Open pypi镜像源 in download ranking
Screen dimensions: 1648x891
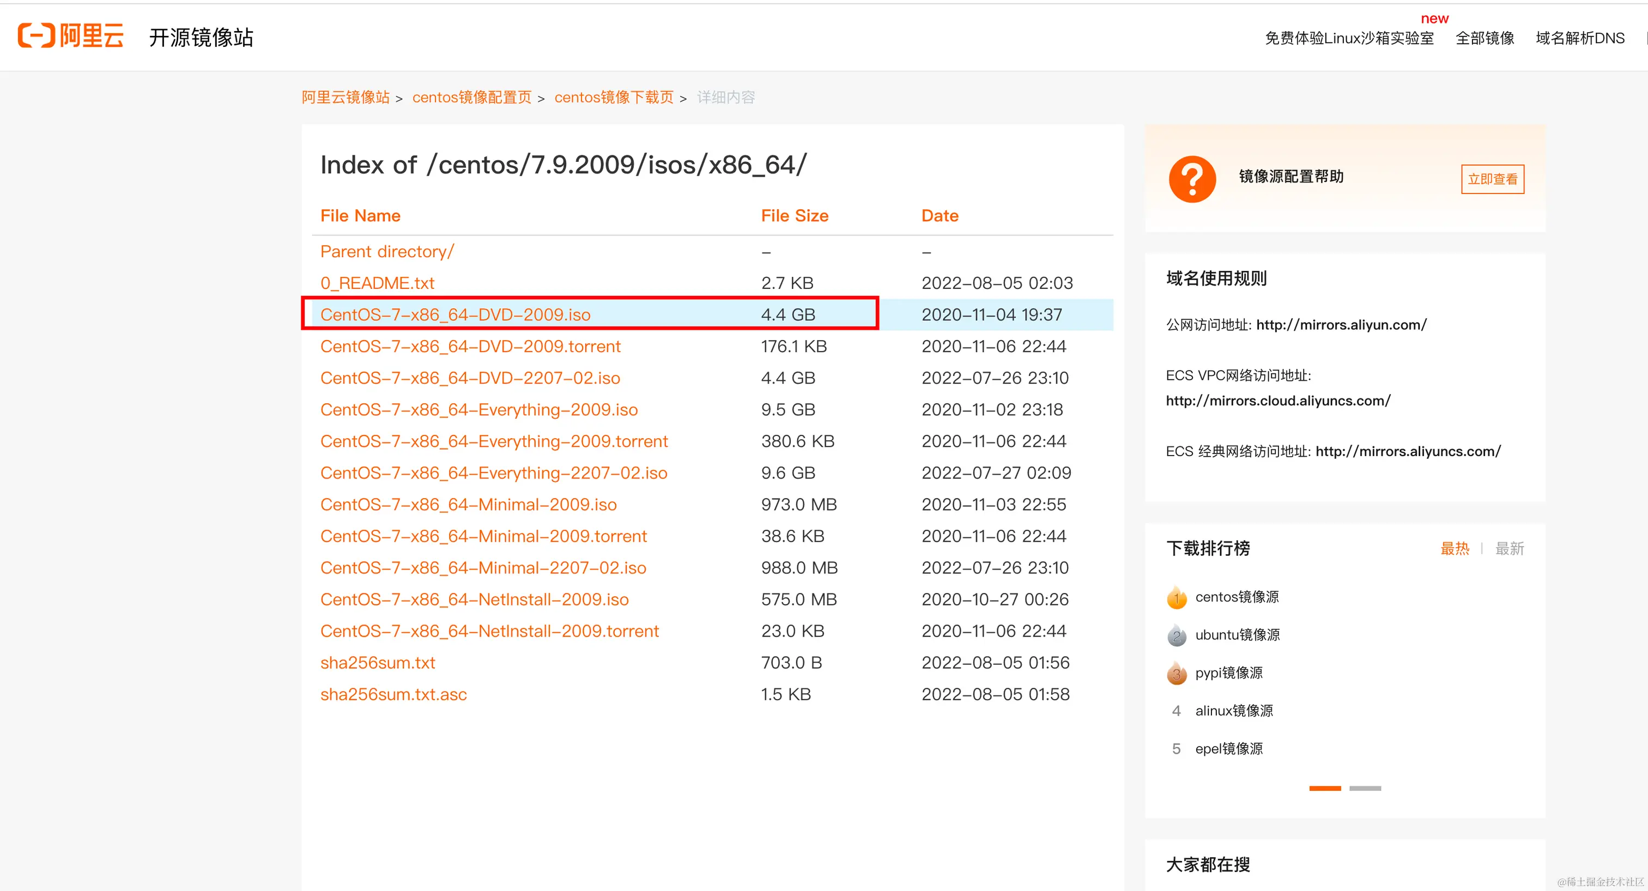point(1229,672)
